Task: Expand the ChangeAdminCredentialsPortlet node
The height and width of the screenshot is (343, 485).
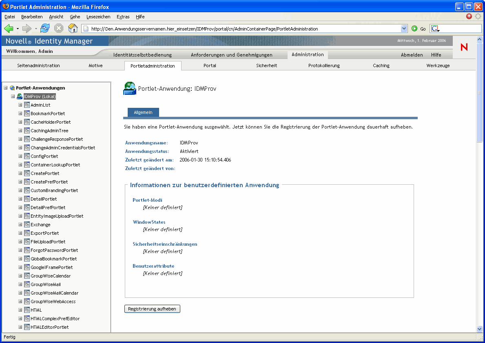Action: click(x=20, y=148)
